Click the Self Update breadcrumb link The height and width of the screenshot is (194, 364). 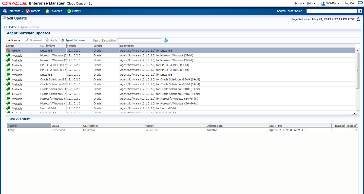click(x=10, y=27)
